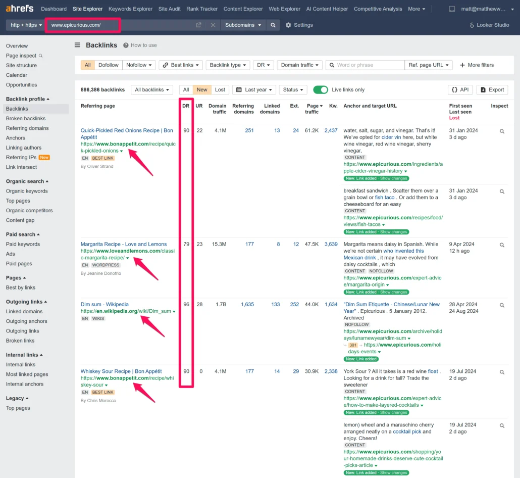The image size is (520, 478).
Task: Inspect the Quick-Pickled Red Onions backlink
Action: coord(502,131)
